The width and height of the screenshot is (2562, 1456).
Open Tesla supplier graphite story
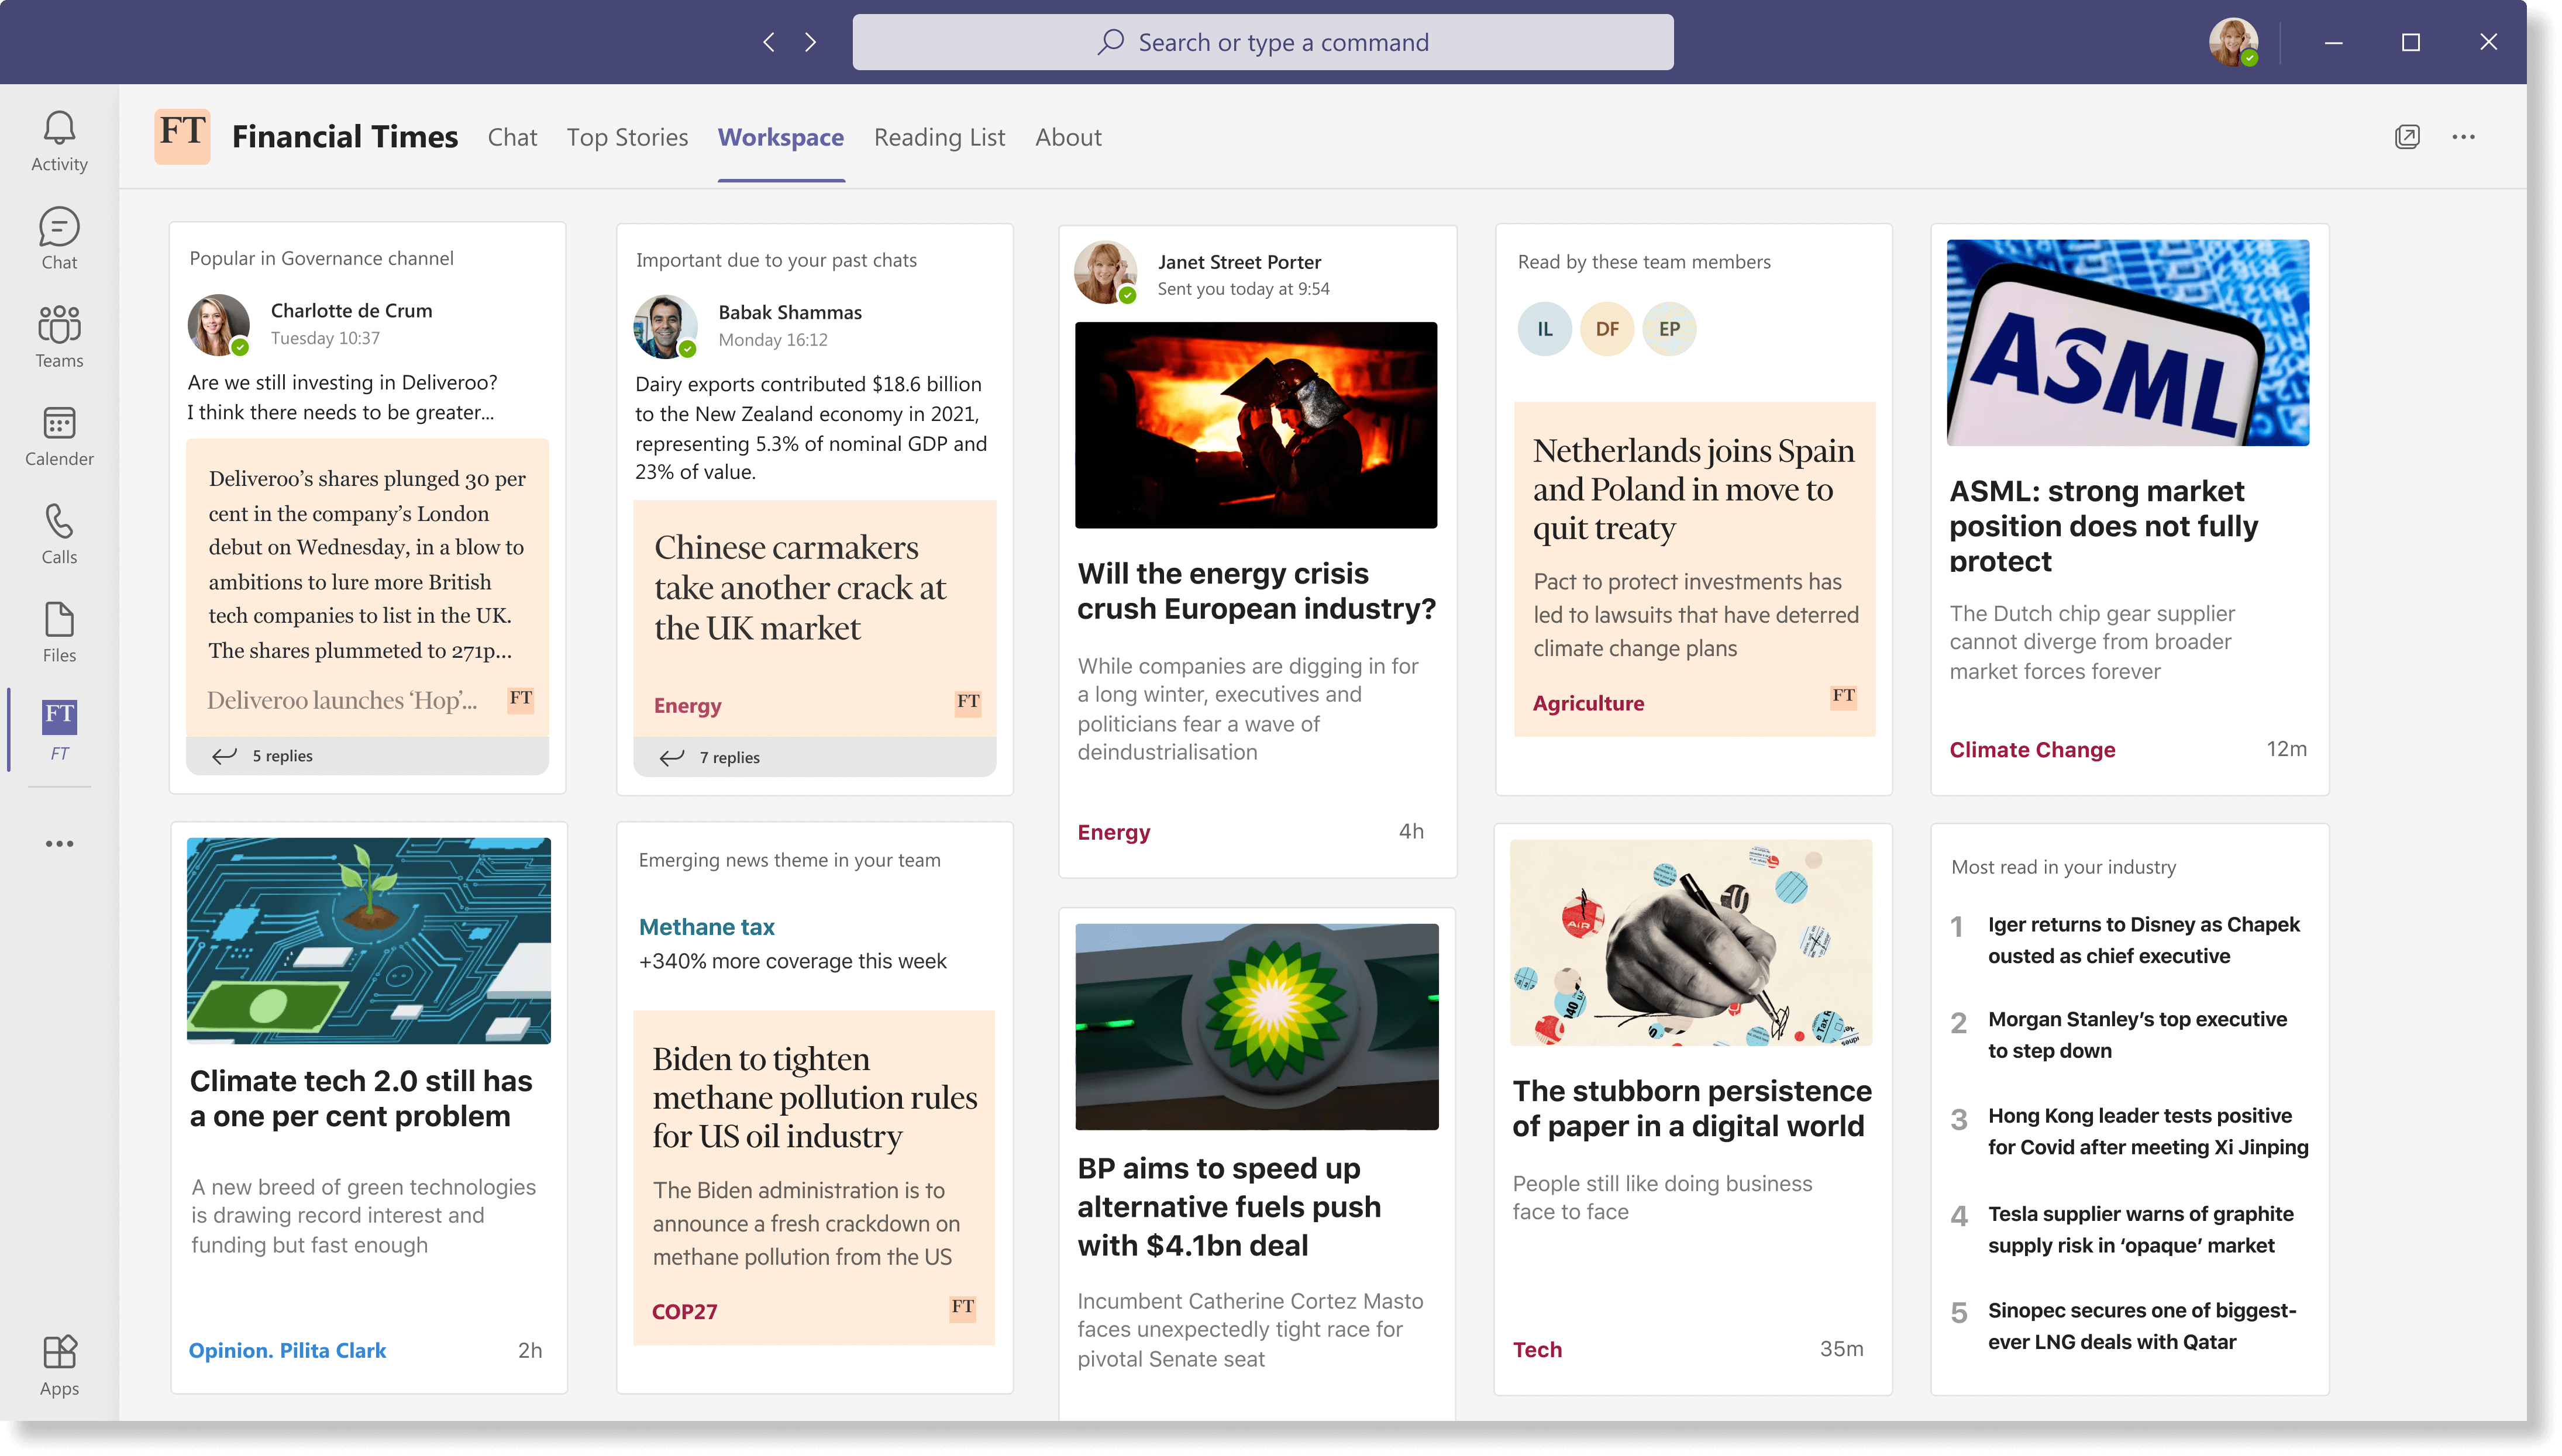pos(2140,1228)
